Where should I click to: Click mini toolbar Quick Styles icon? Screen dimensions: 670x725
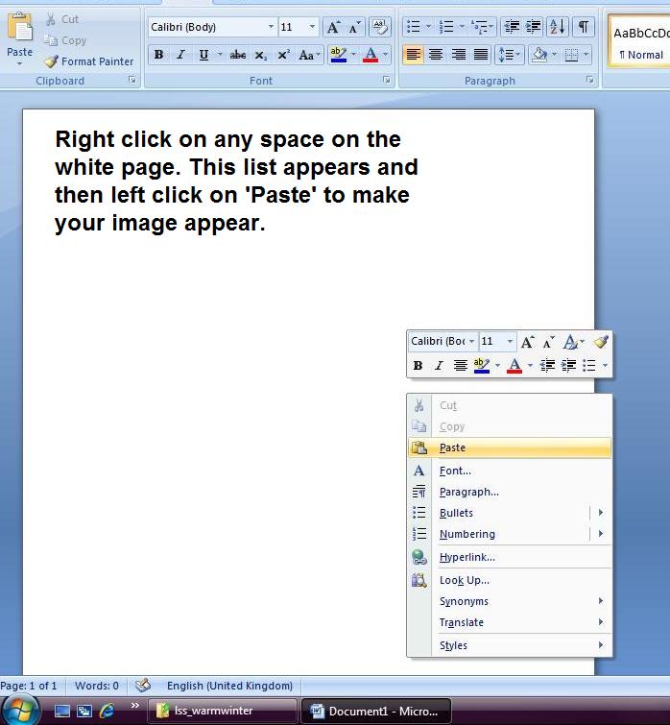click(571, 342)
